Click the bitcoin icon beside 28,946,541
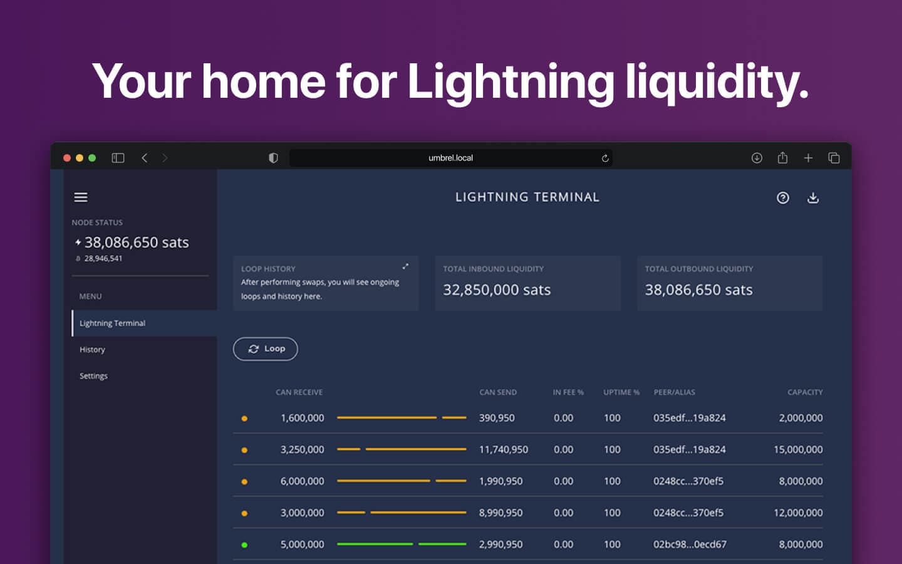The image size is (902, 564). [x=78, y=258]
